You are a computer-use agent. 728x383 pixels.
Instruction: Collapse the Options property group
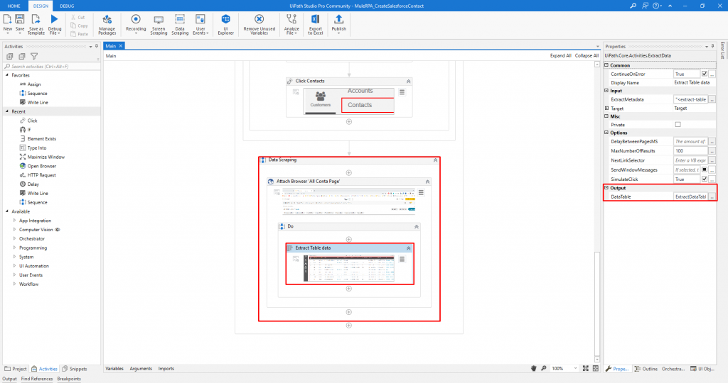click(x=606, y=133)
